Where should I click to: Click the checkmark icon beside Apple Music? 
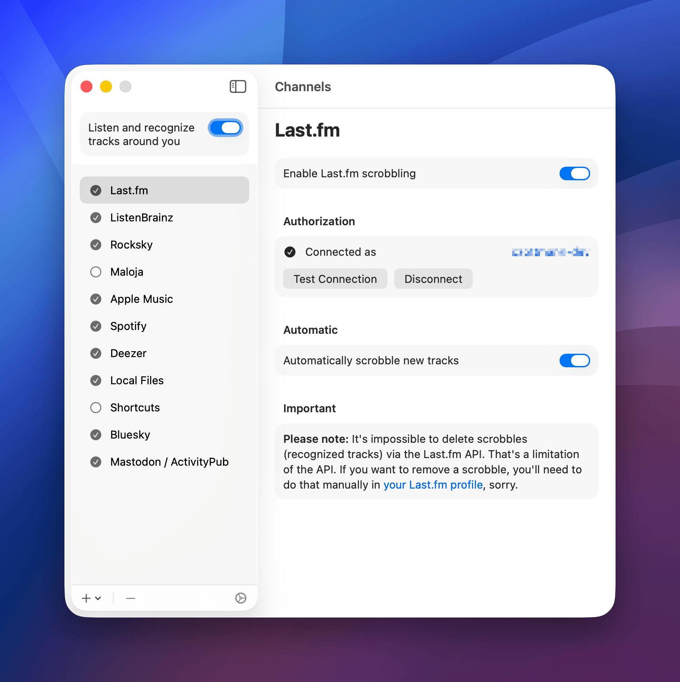point(96,299)
